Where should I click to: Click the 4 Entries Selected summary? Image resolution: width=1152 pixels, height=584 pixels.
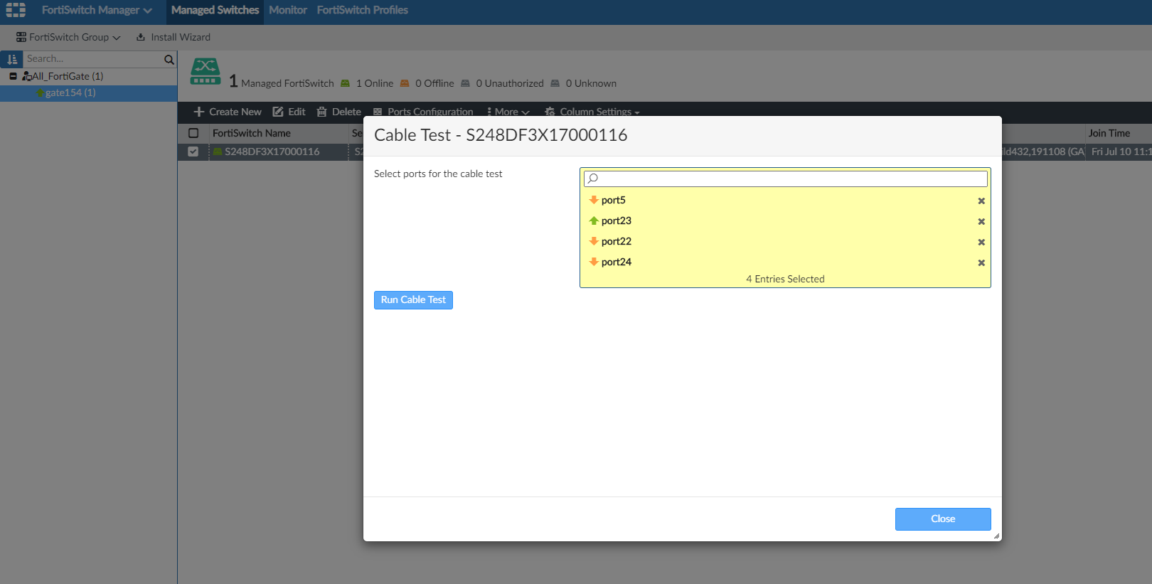[785, 279]
